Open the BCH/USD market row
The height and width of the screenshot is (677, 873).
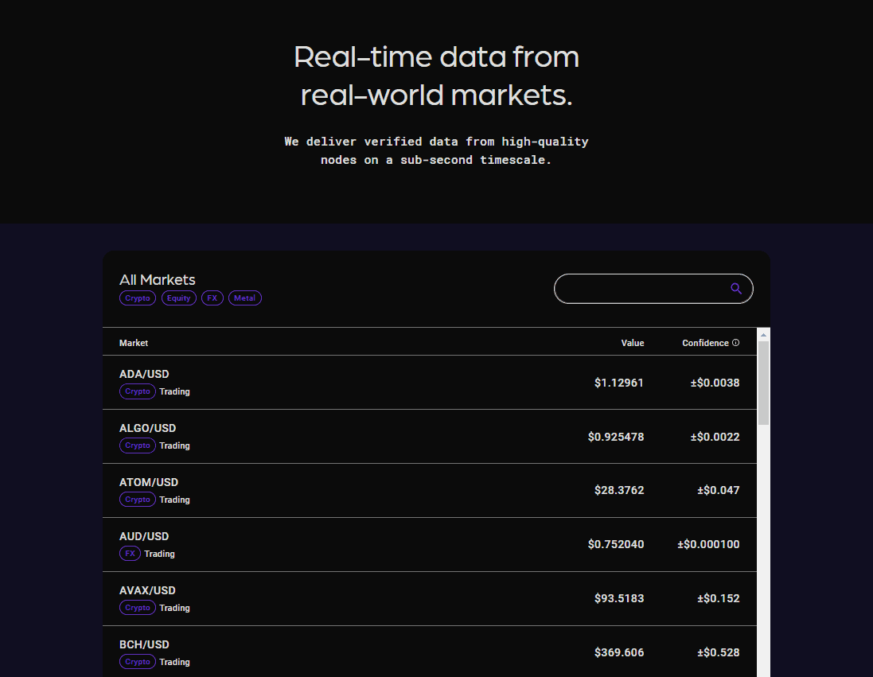click(429, 652)
